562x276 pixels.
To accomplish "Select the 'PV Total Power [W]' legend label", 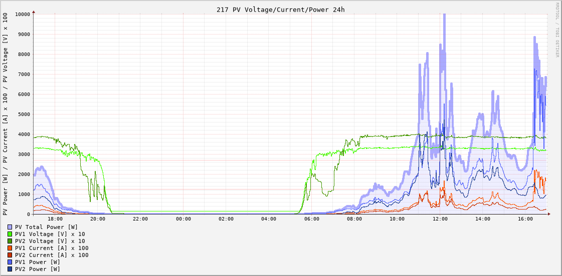I will click(46, 227).
